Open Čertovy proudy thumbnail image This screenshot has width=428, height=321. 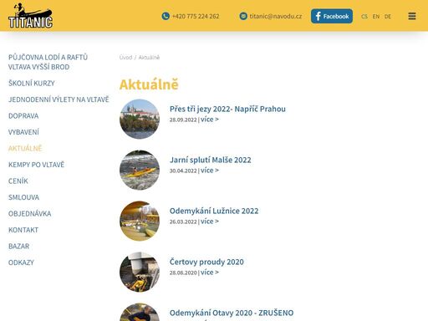pyautogui.click(x=140, y=272)
